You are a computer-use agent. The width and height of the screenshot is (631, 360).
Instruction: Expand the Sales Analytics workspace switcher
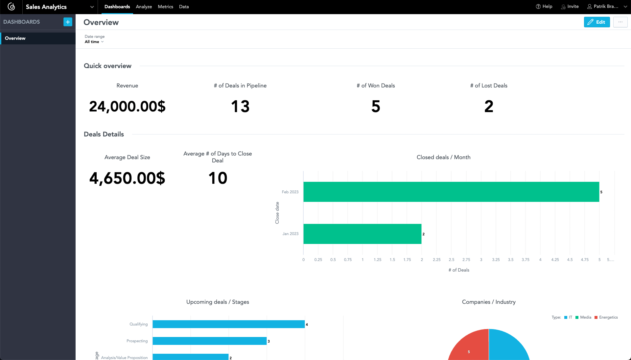click(x=91, y=7)
